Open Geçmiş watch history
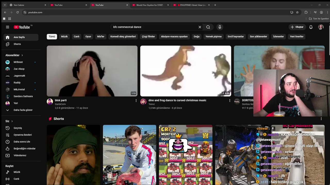The width and height of the screenshot is (330, 185). [x=21, y=128]
